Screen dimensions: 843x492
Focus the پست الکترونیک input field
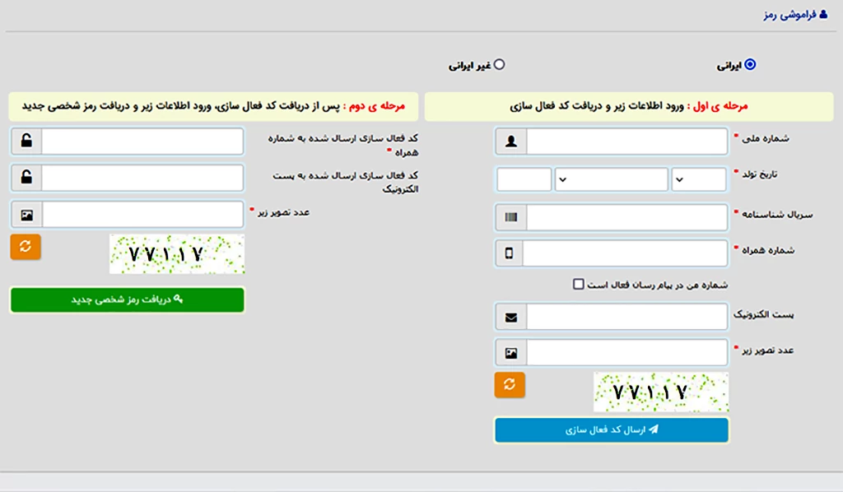pos(626,317)
